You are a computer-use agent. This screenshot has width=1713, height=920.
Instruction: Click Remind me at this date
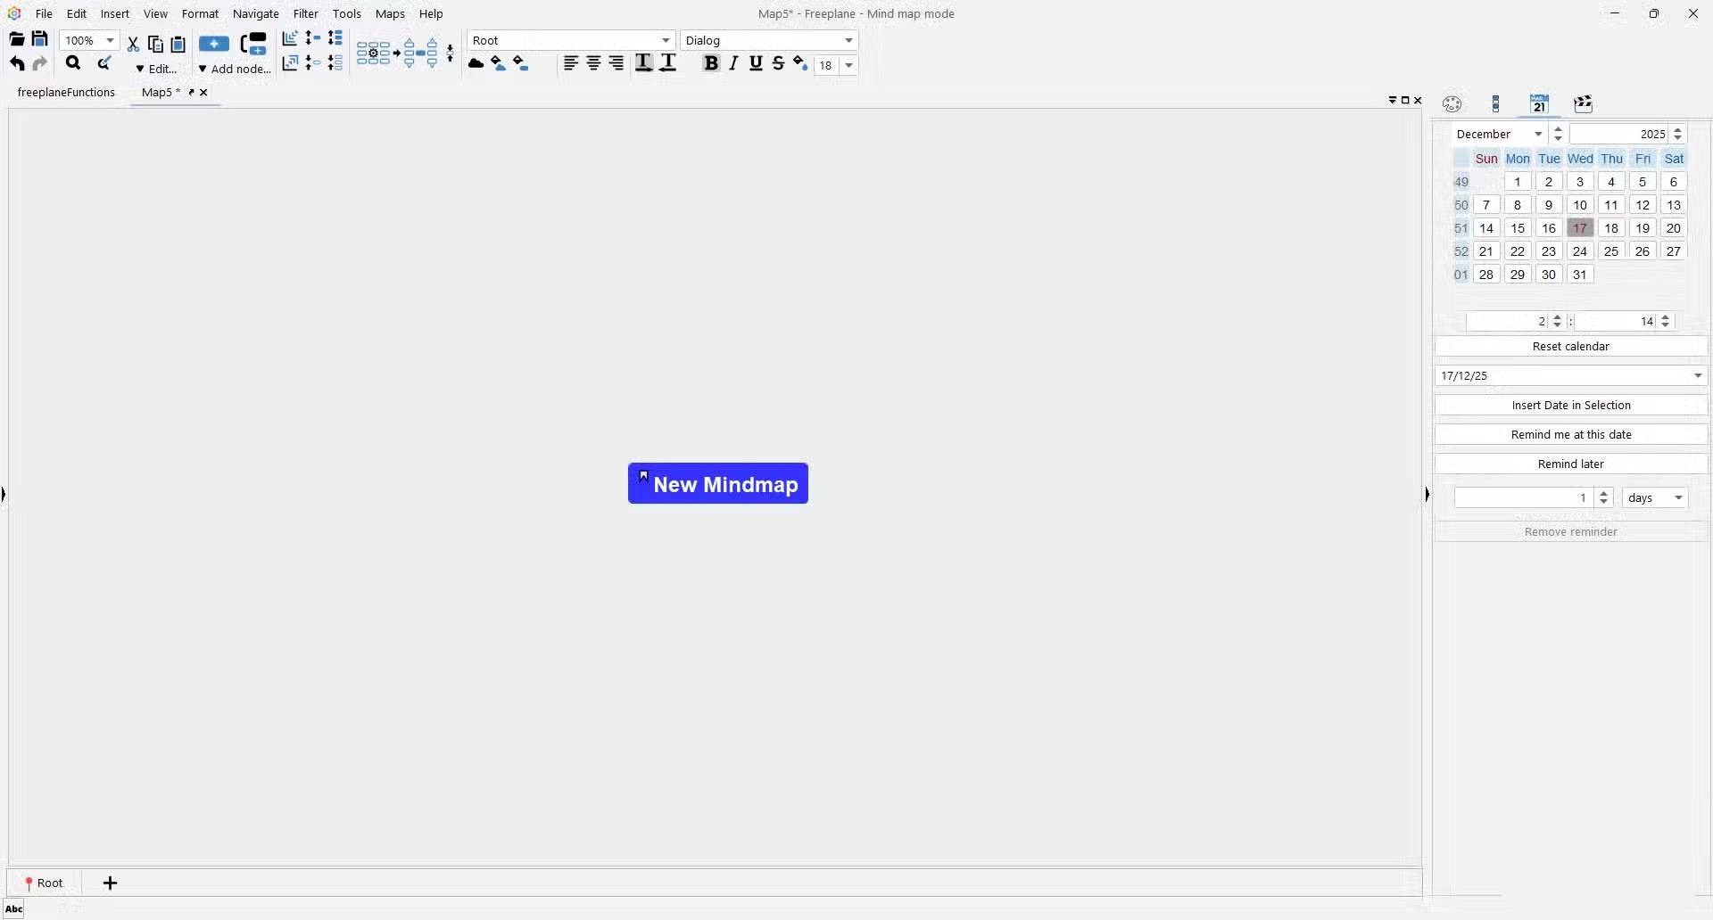point(1570,434)
